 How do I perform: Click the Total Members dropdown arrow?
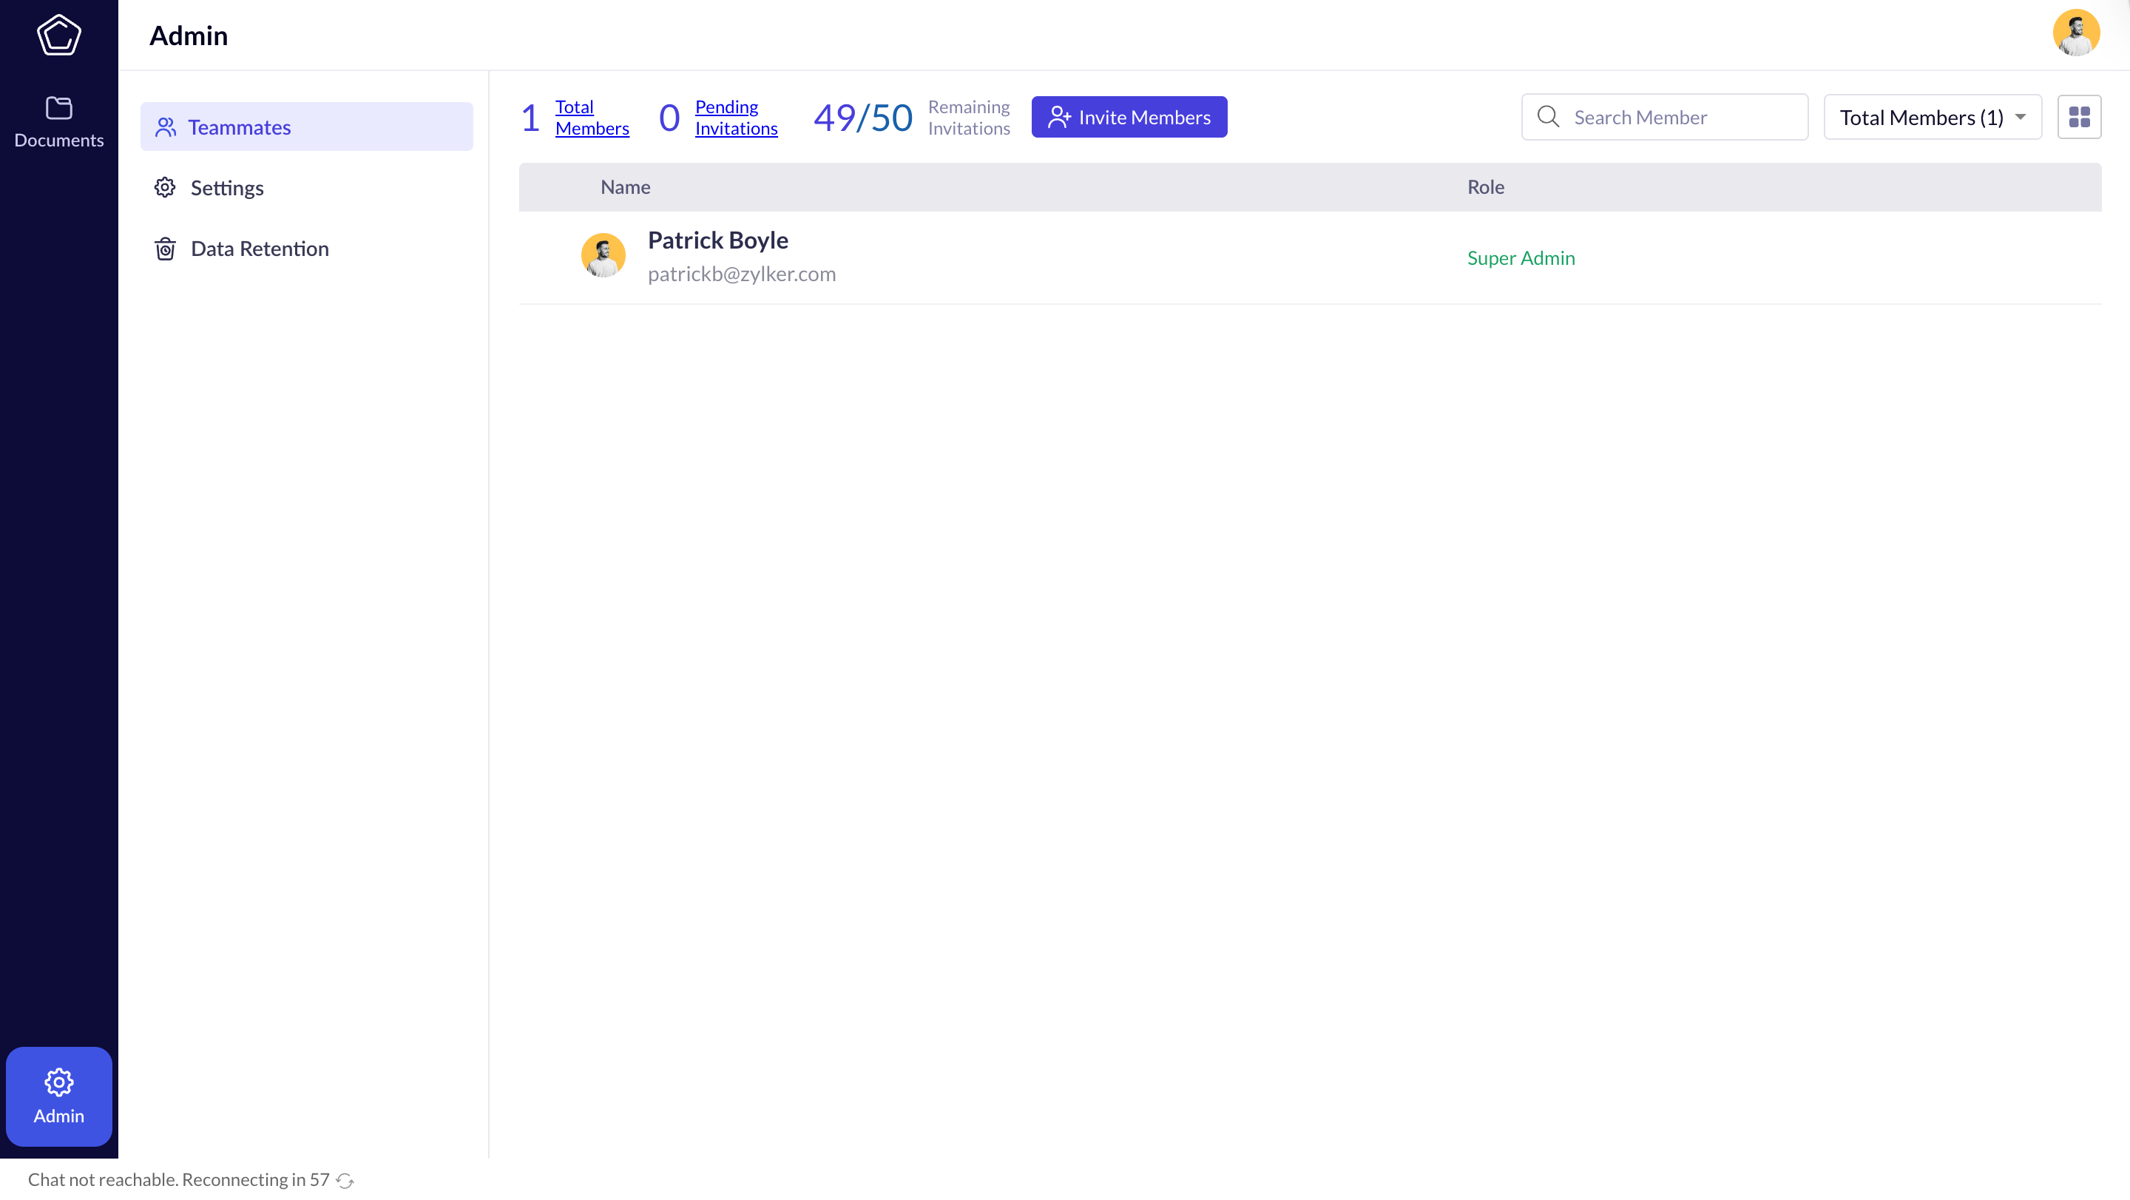2020,118
